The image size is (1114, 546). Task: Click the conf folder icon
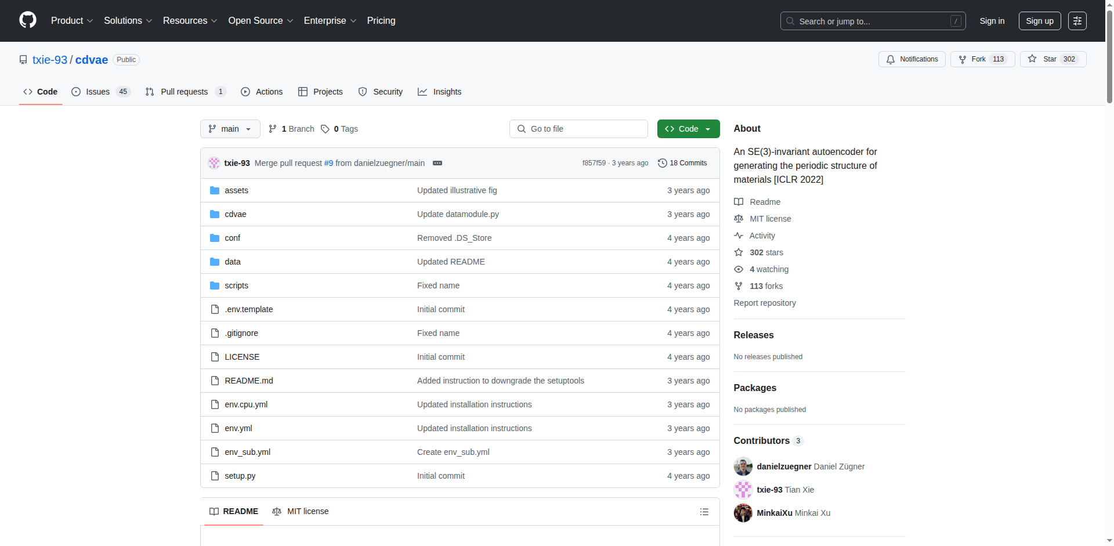(215, 238)
